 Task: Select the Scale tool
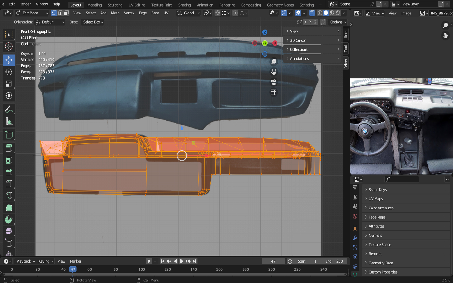[x=9, y=84]
